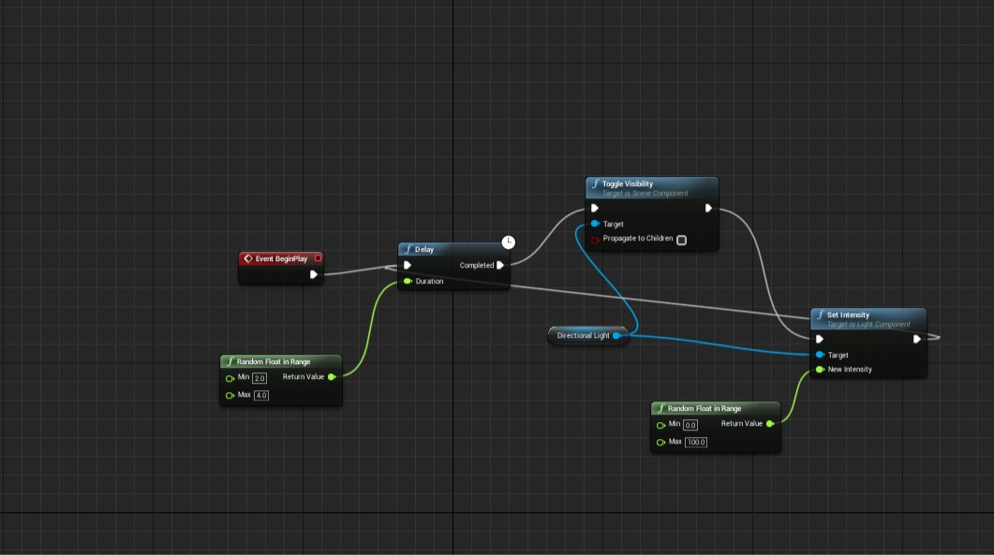The image size is (994, 555).
Task: Select the Event BeginPlay node title
Action: (x=281, y=258)
